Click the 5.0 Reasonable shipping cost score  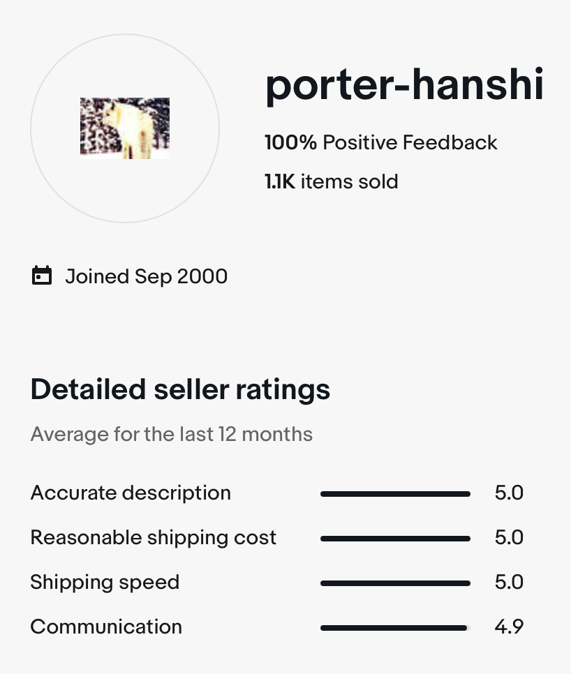[x=509, y=537]
